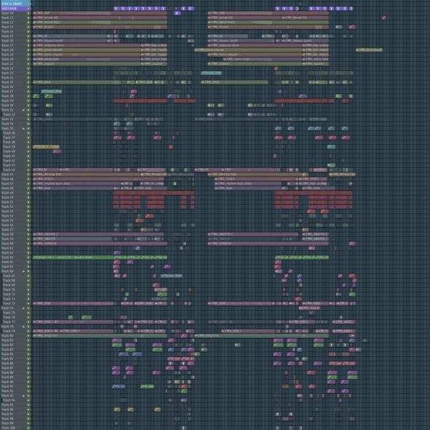Select the Track 100 header
430x430 pixels.
coord(9,428)
